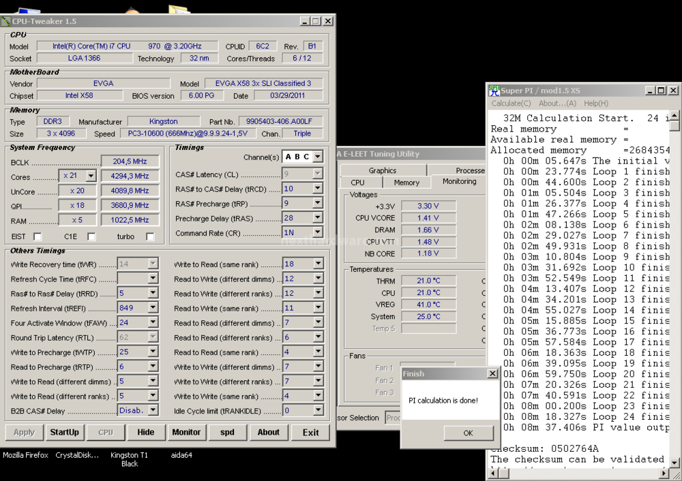Click the VREG 41.0 °C temperature value

coord(428,305)
